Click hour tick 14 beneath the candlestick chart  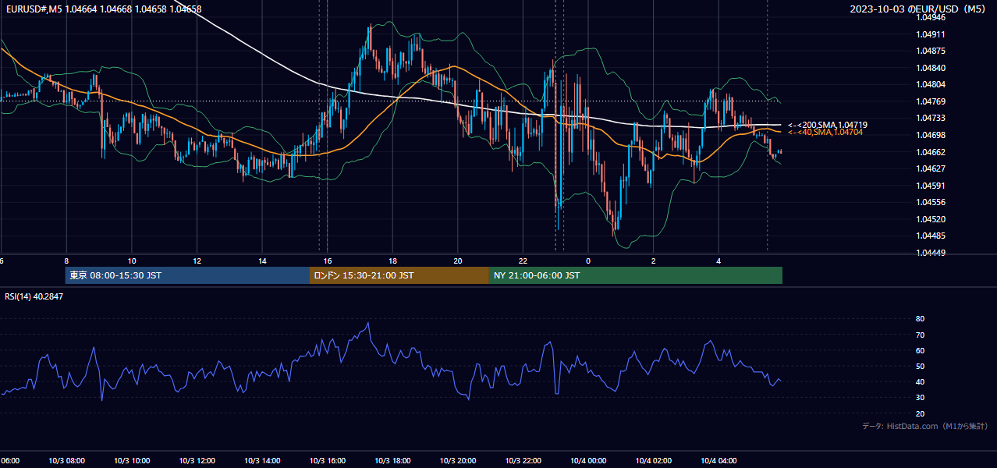pyautogui.click(x=262, y=261)
